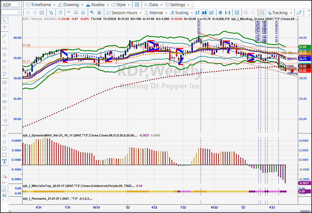The height and width of the screenshot is (213, 312).
Task: Select the pointer arrow tool
Action: point(4,21)
